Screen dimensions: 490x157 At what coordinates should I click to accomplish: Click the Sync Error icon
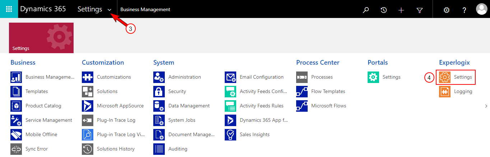[16, 149]
